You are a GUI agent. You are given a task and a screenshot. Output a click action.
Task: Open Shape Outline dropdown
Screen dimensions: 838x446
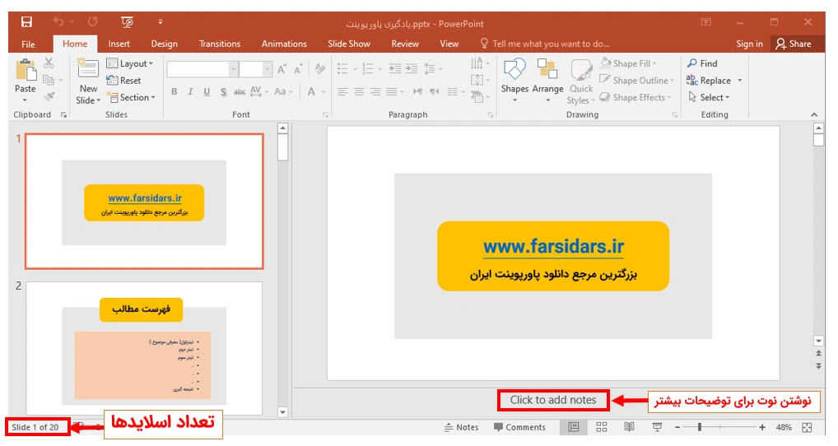coord(636,80)
